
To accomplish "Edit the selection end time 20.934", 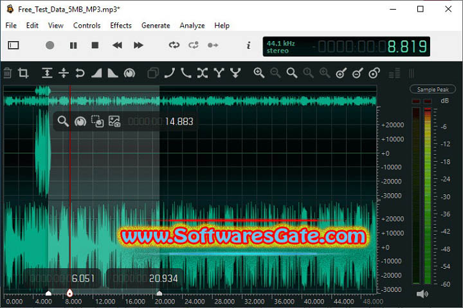I will [145, 278].
